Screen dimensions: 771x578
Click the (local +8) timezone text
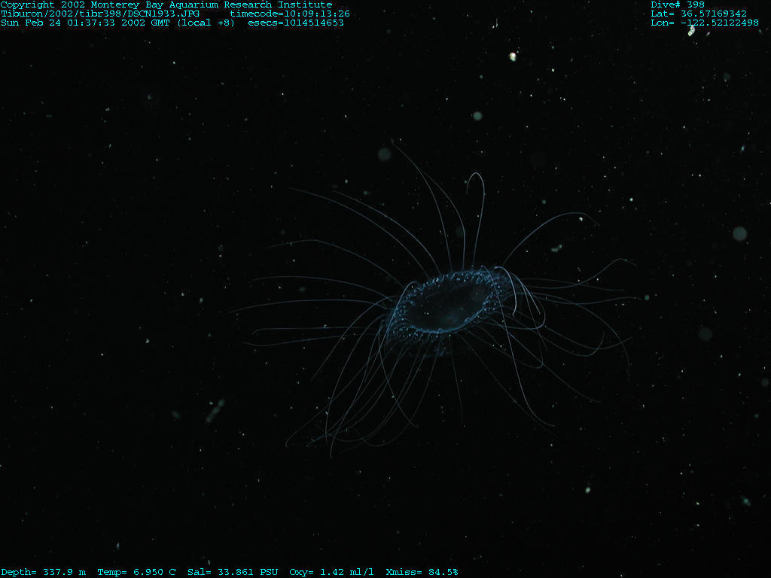tap(206, 23)
